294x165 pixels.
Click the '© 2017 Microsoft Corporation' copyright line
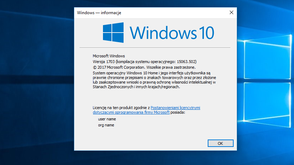click(x=144, y=67)
